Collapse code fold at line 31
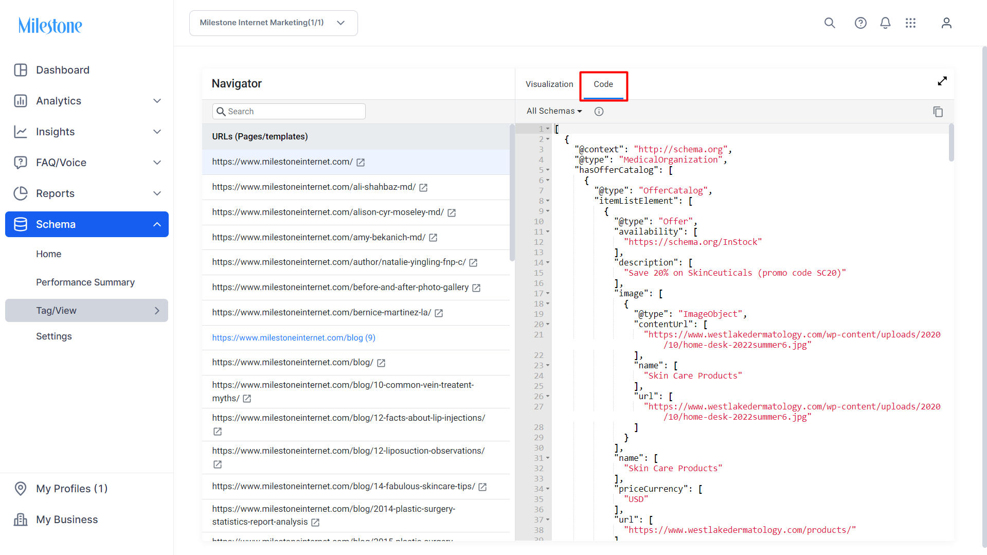 [x=548, y=458]
